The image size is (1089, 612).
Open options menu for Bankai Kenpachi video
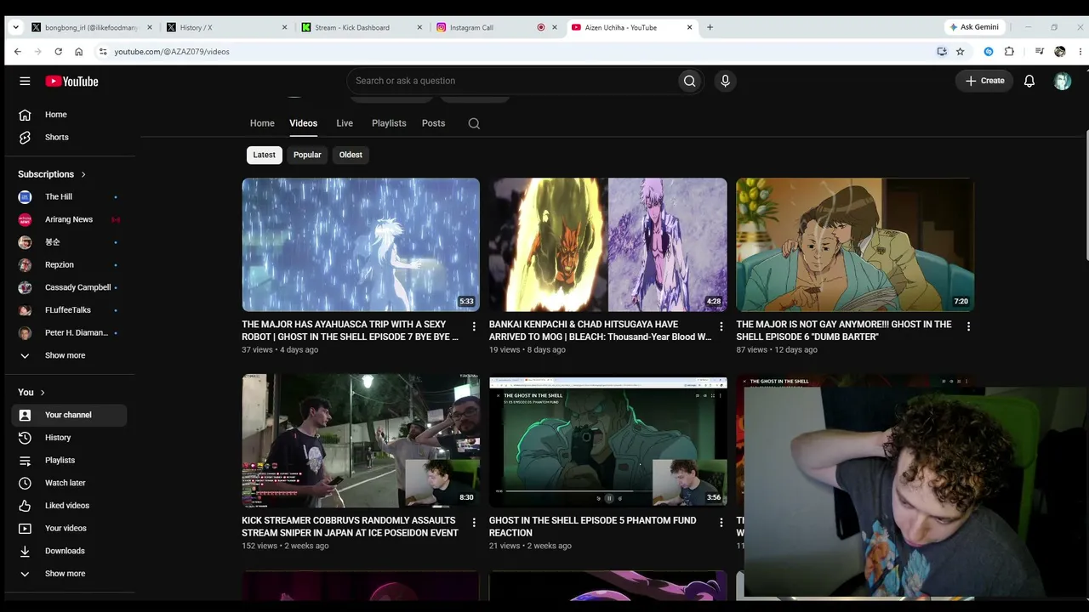click(721, 326)
